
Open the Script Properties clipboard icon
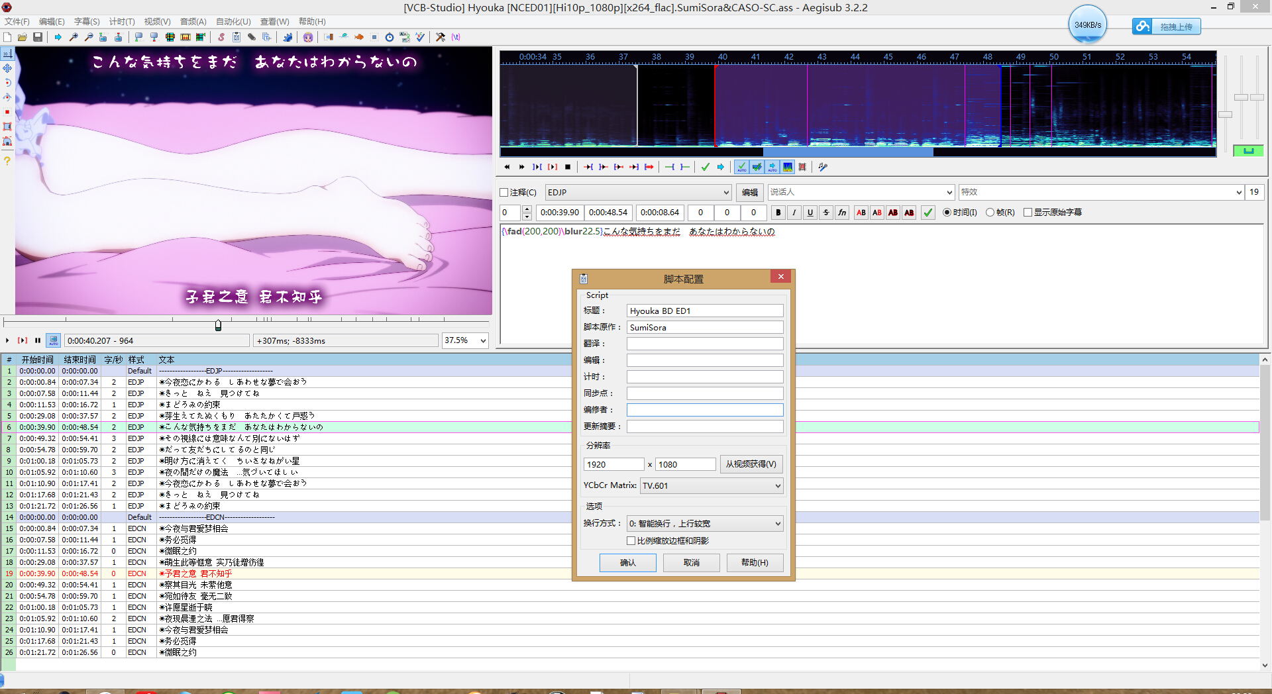point(237,37)
